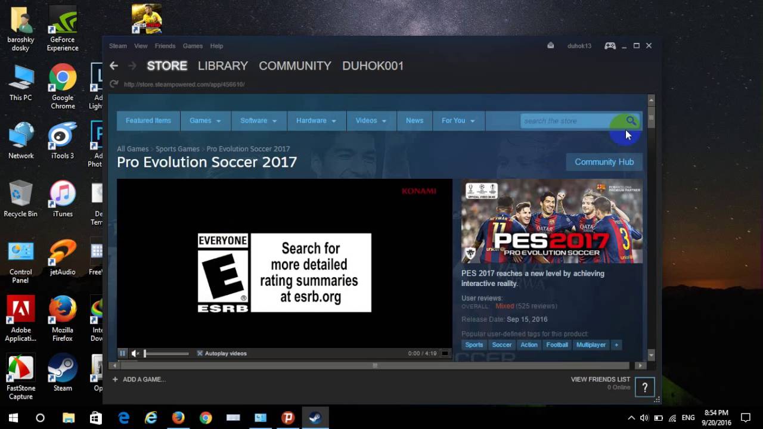Image resolution: width=763 pixels, height=429 pixels.
Task: Reload the store page with refresh icon
Action: click(114, 84)
